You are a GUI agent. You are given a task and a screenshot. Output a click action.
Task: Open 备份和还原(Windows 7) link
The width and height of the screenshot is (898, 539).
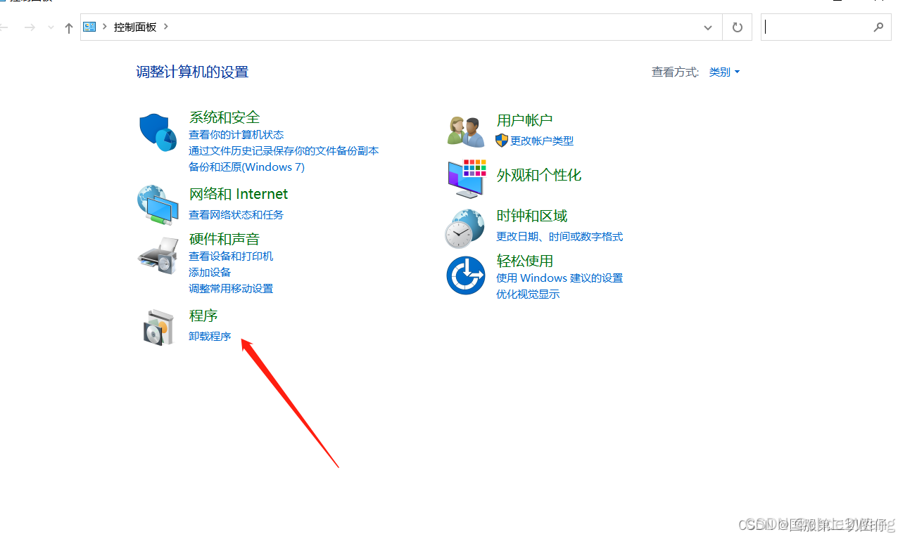246,167
